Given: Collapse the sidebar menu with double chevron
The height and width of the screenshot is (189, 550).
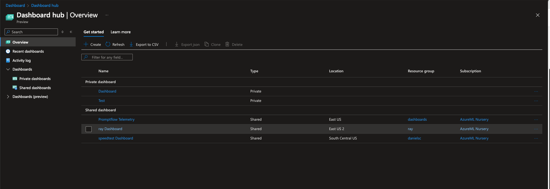Looking at the screenshot, I should 71,32.
